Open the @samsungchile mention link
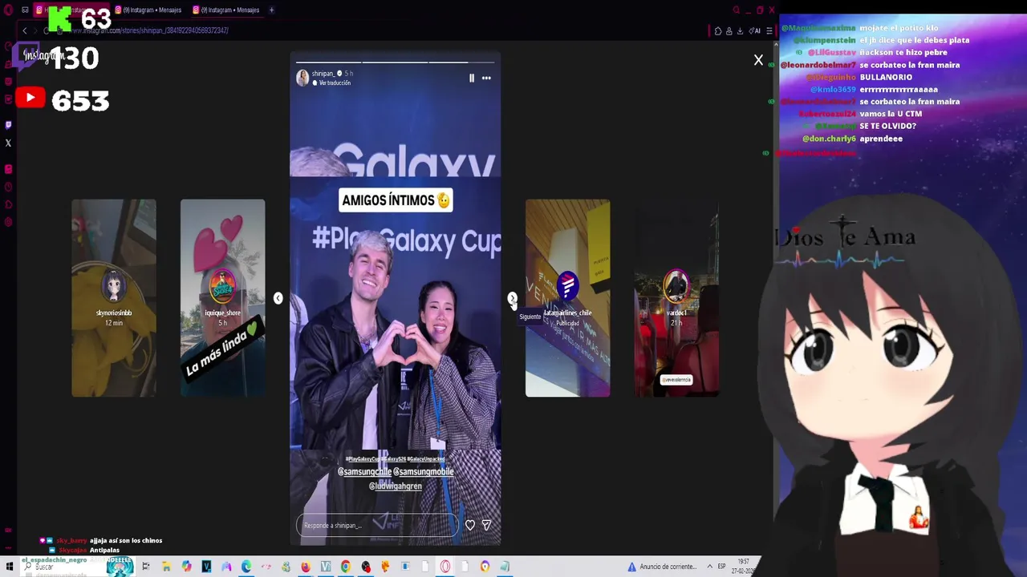The height and width of the screenshot is (577, 1027). coord(364,472)
